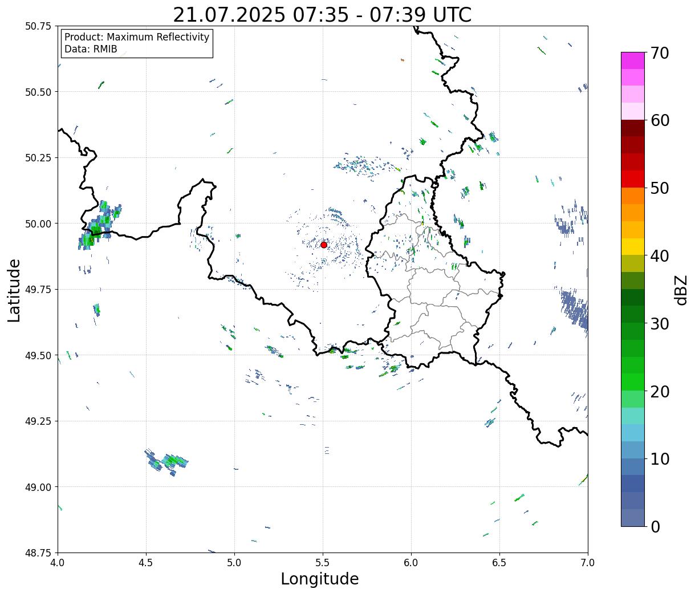Click the bright green colorbar swatch just above 20
Image resolution: width=695 pixels, height=593 pixels.
[x=633, y=382]
